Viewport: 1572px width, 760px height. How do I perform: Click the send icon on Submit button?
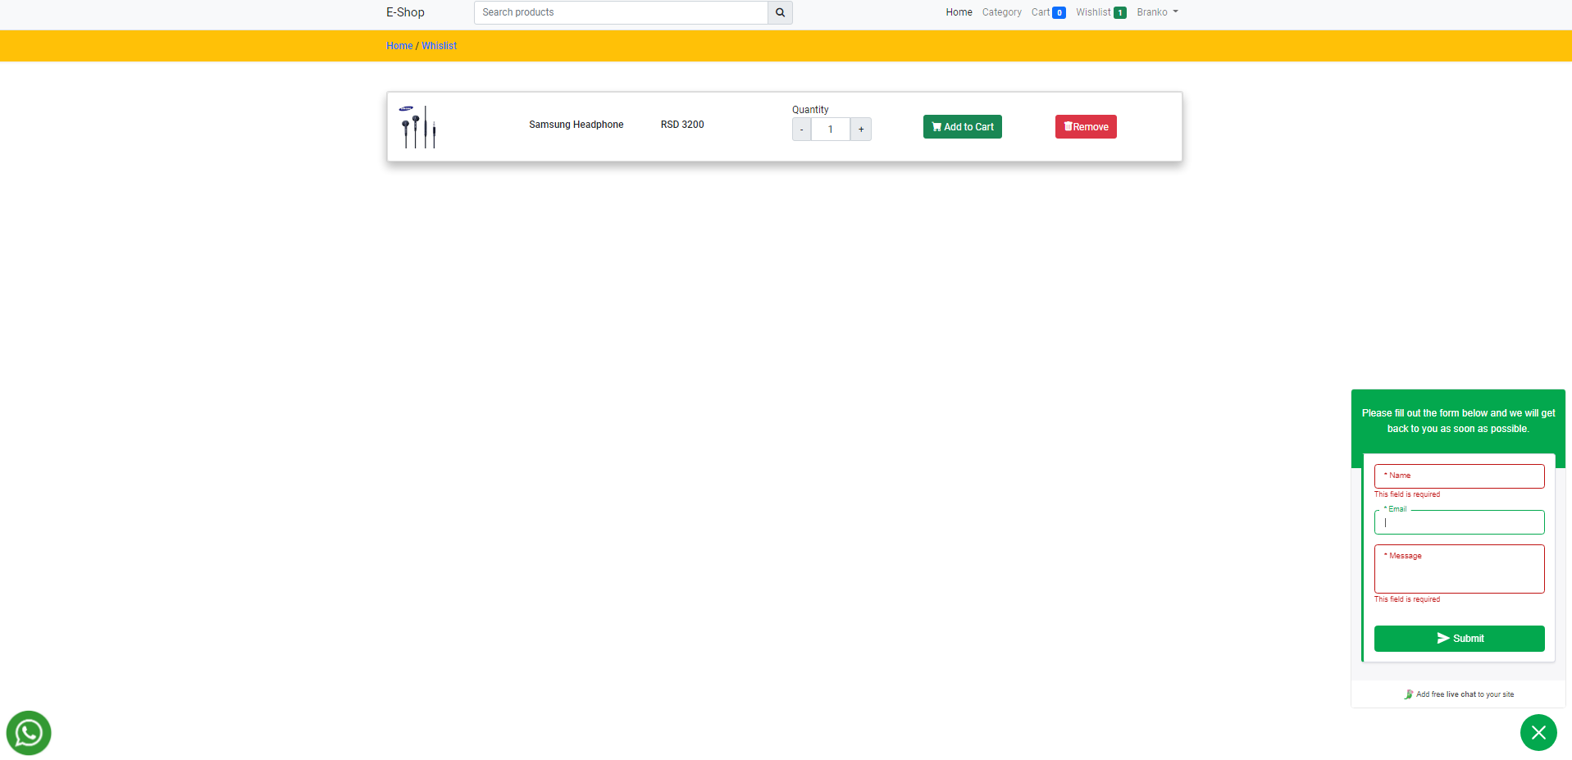(1442, 638)
